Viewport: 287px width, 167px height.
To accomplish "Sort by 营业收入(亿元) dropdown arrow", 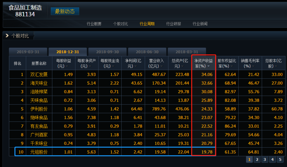I will pyautogui.click(x=162, y=66).
